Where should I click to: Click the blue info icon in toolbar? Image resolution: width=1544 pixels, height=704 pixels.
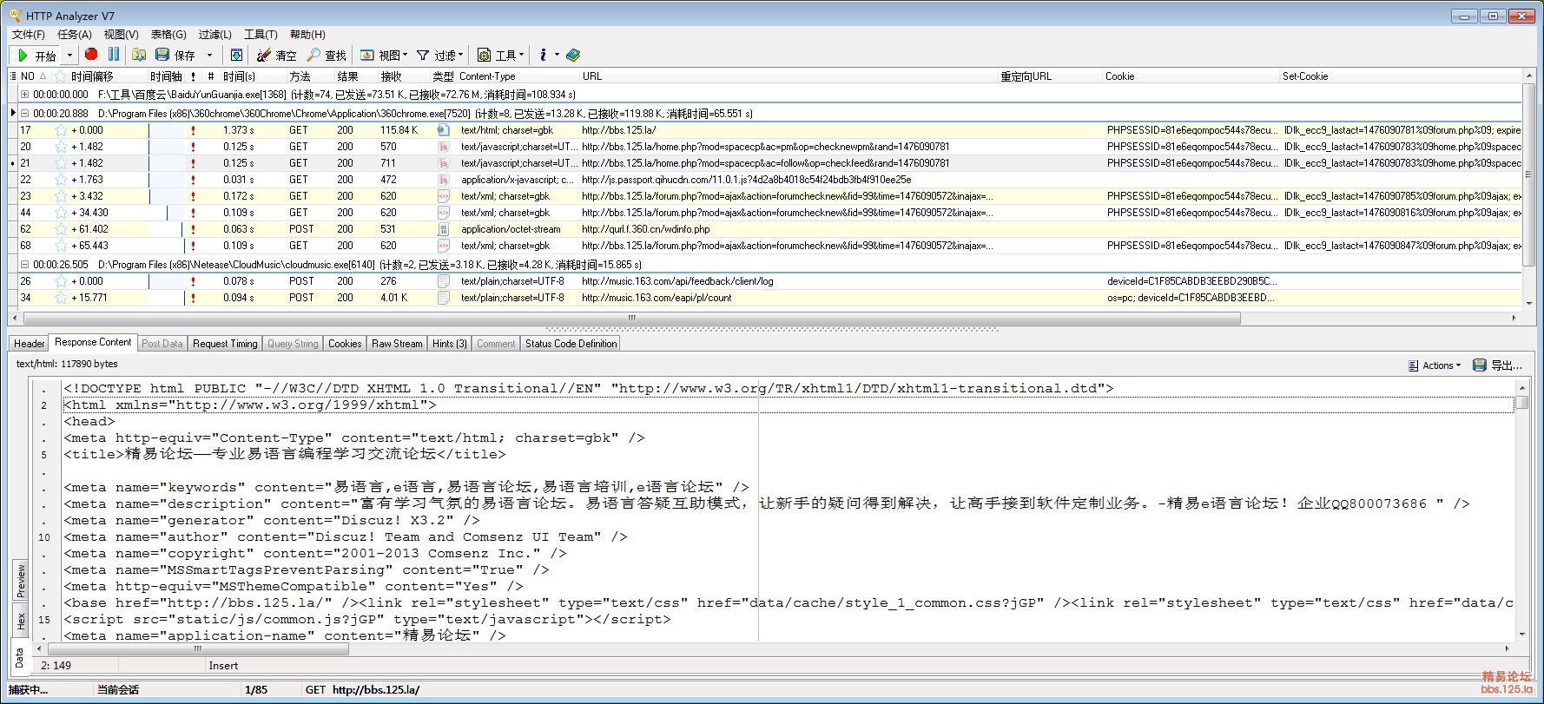click(x=544, y=55)
